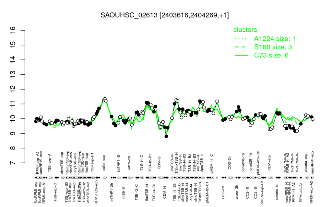Click y-axis tick label 14
Viewport: 332px width, 207px height.
pyautogui.click(x=13, y=60)
